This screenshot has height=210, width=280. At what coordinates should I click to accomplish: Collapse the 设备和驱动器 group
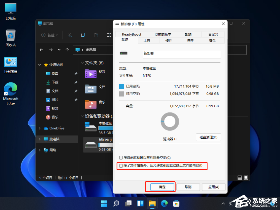(x=82, y=116)
